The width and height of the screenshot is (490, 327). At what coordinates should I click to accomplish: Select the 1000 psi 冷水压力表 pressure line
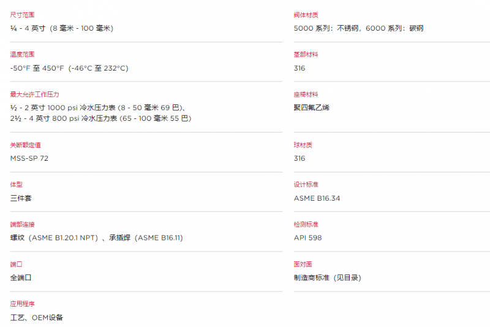99,107
